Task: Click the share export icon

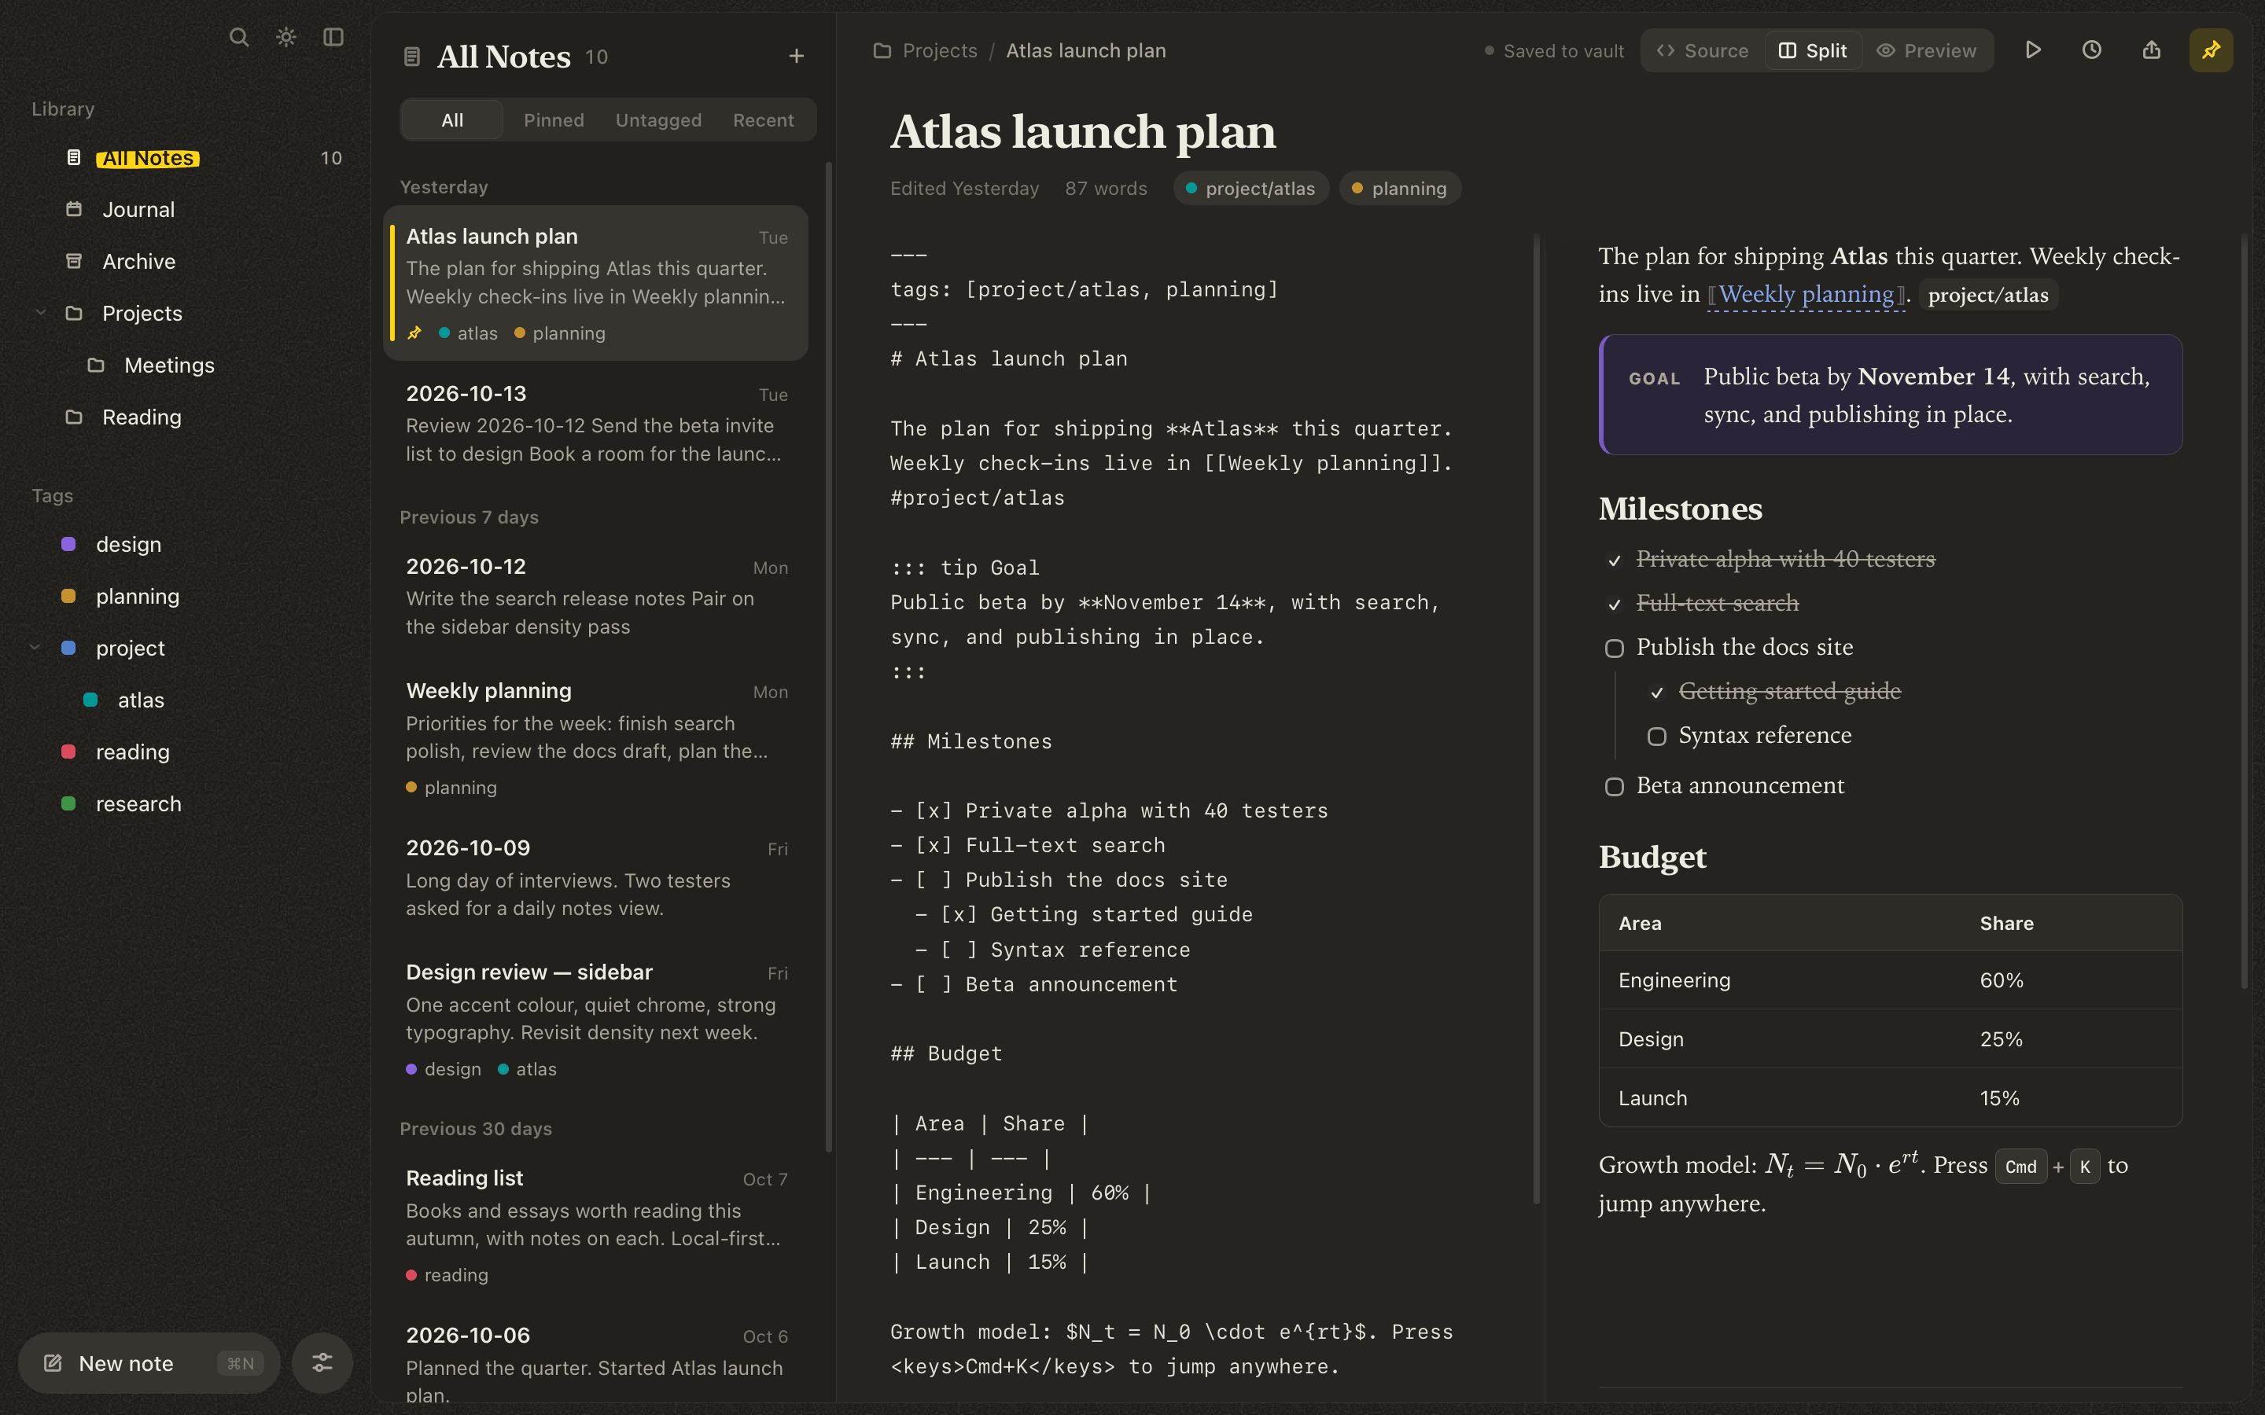Action: tap(2152, 50)
